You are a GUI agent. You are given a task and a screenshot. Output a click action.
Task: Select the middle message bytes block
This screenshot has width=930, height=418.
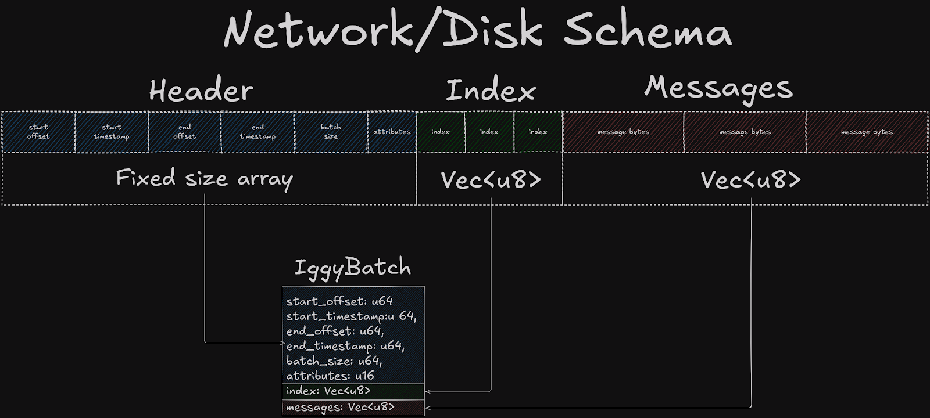pyautogui.click(x=745, y=132)
